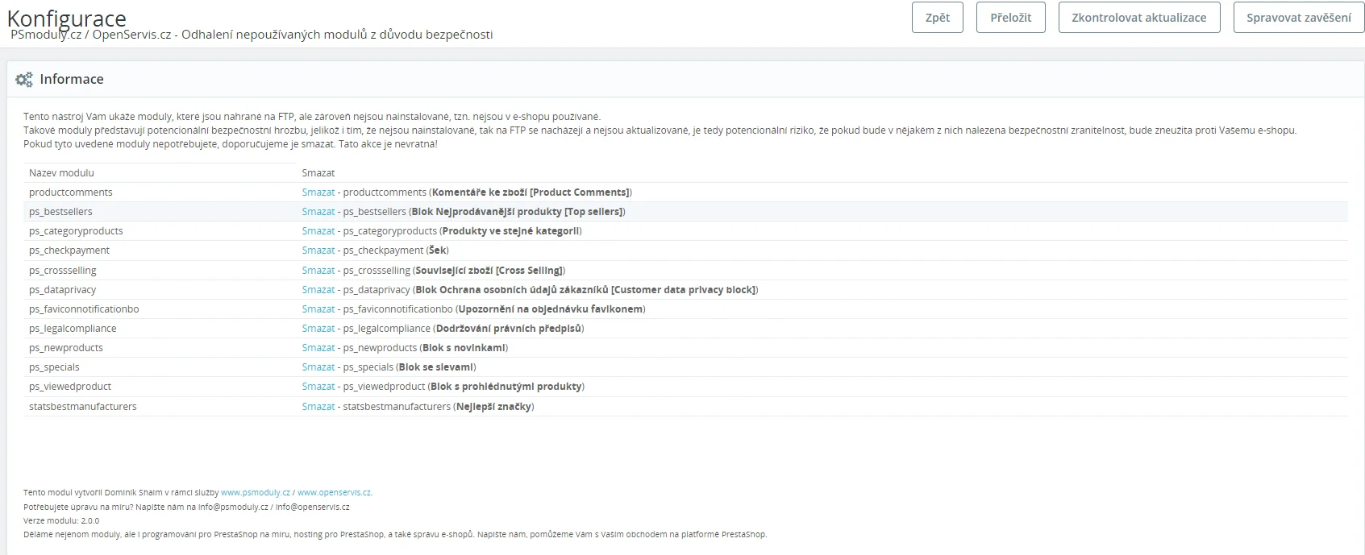Open Spravovat zavěšení hooks button
The width and height of the screenshot is (1365, 555).
click(x=1298, y=18)
